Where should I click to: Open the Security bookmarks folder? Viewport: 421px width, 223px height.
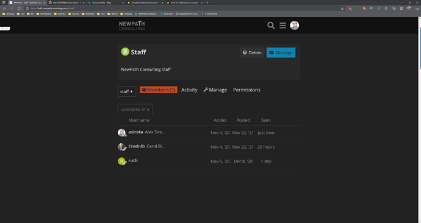coord(74,13)
